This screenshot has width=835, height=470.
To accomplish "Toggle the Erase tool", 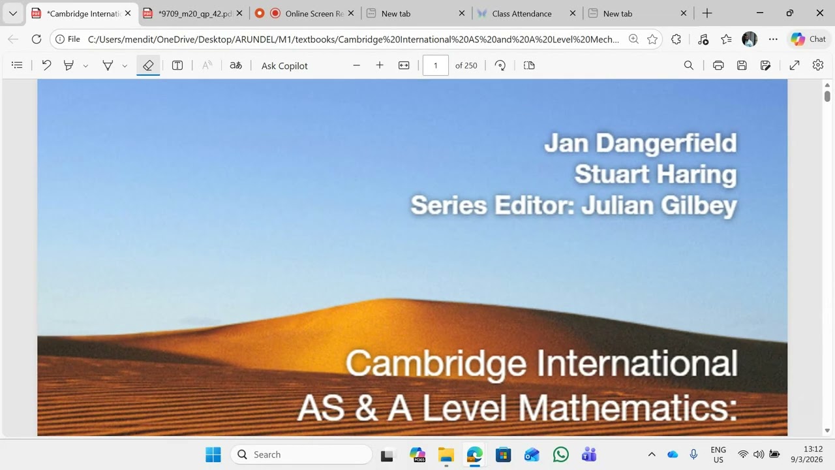I will 148,65.
